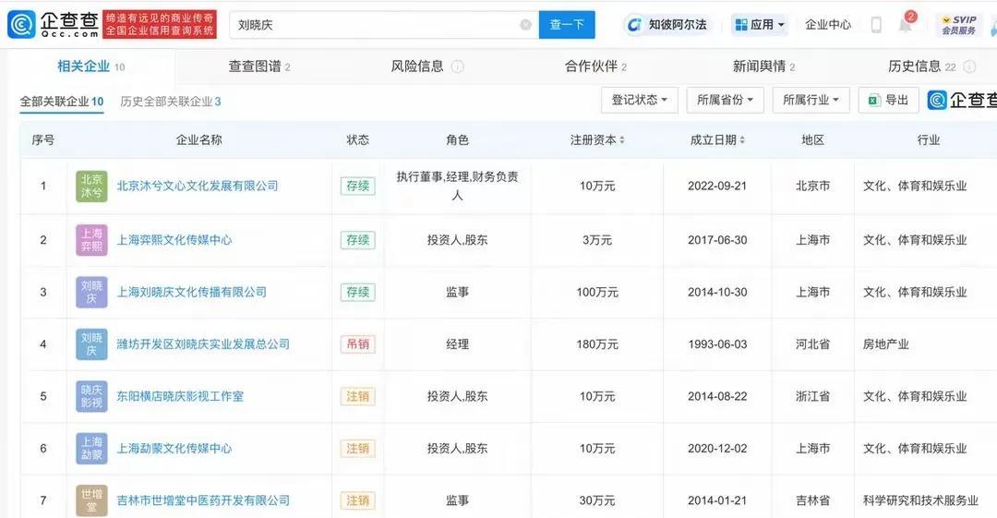Click the 企业名称 column header
Image resolution: width=997 pixels, height=518 pixels.
(x=199, y=140)
